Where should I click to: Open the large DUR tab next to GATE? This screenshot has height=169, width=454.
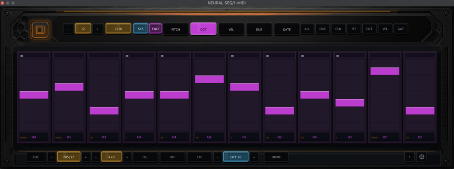click(x=259, y=29)
